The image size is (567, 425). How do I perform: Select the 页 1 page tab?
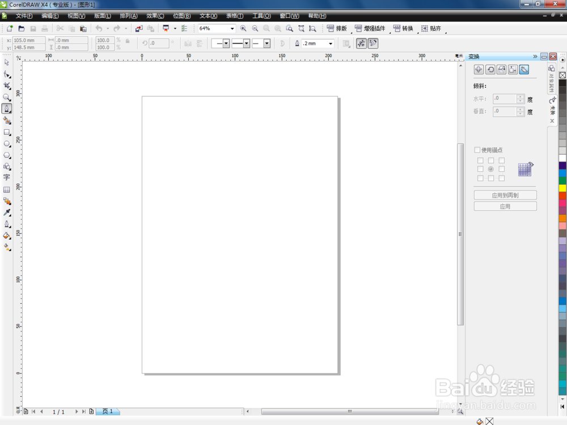click(x=107, y=411)
